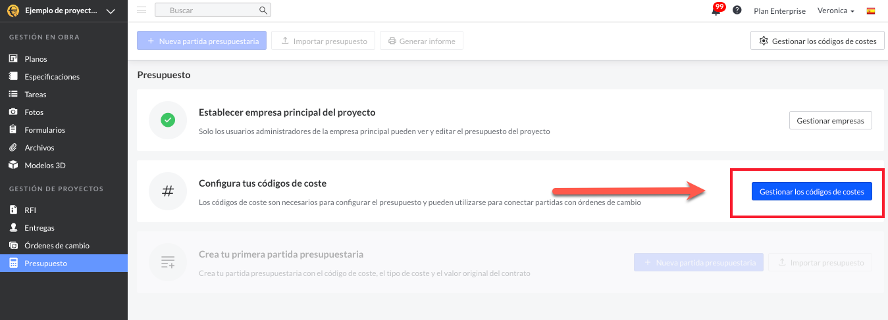Toggle the hamburger sidebar menu icon
Viewport: 888px width, 320px height.
click(142, 10)
